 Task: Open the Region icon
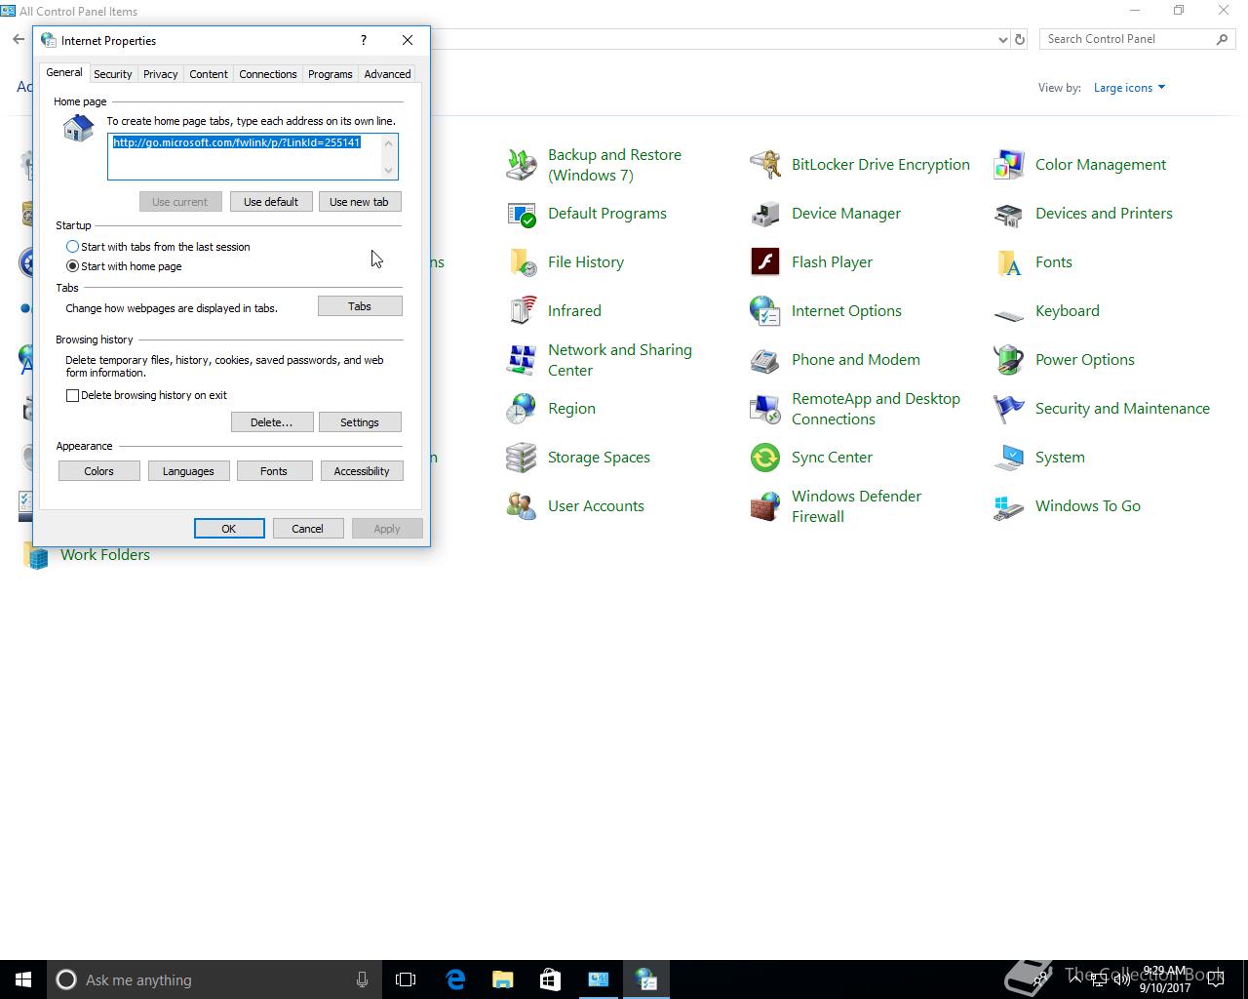point(521,409)
